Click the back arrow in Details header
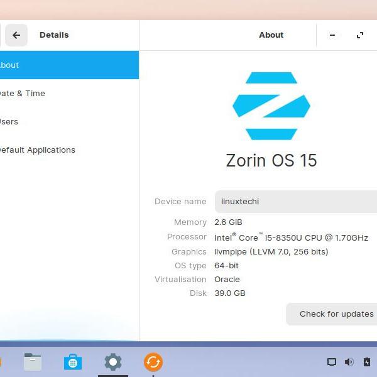Image resolution: width=377 pixels, height=377 pixels. 16,35
